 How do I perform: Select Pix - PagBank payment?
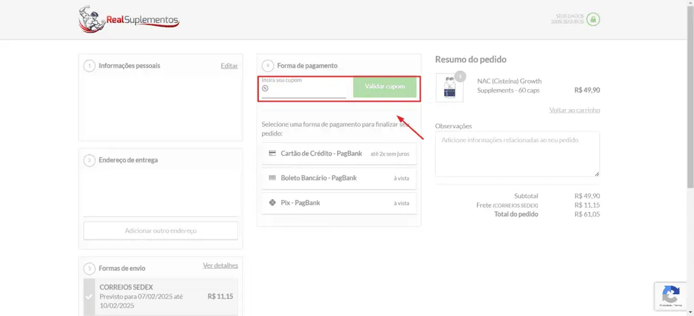point(339,203)
